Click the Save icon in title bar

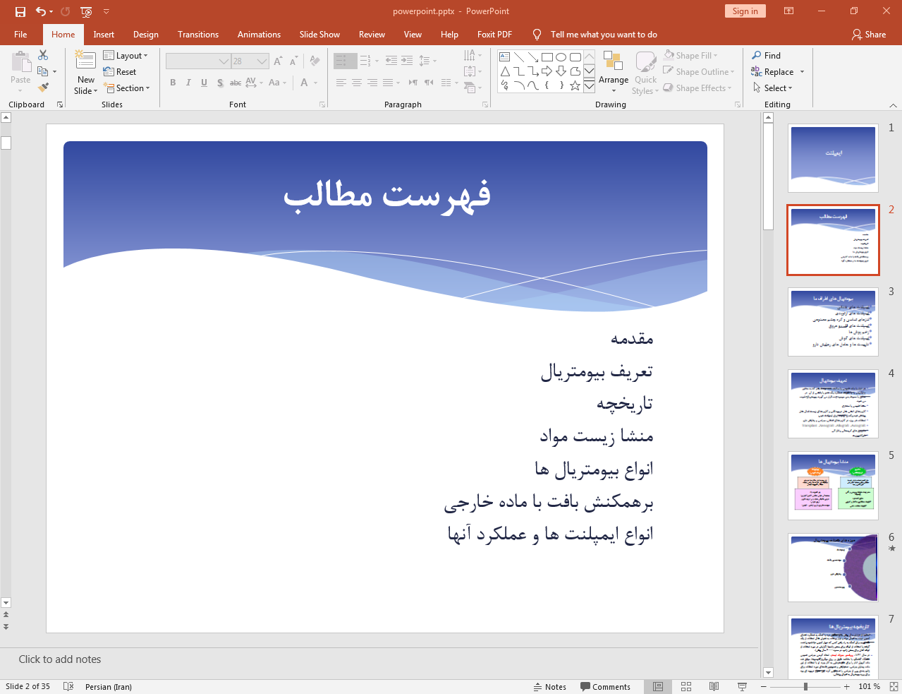tap(20, 11)
